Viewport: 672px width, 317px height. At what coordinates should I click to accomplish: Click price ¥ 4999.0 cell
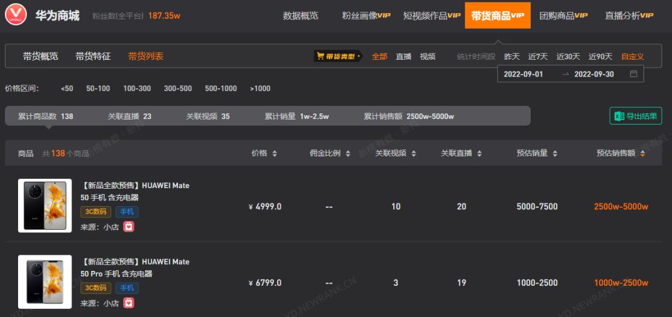coord(265,207)
